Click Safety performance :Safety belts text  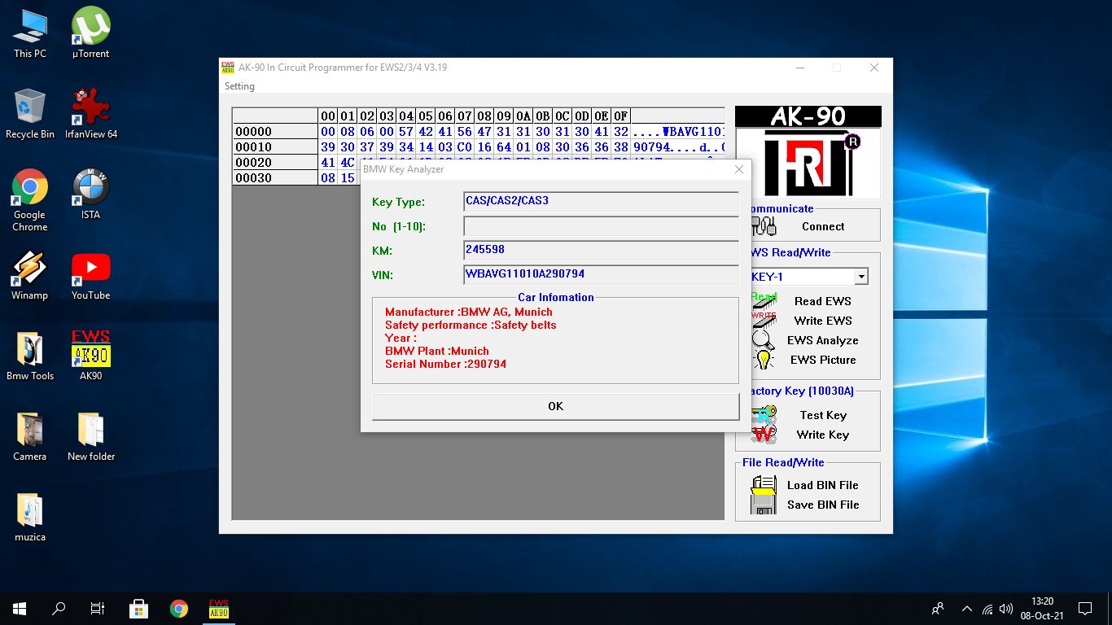pyautogui.click(x=471, y=325)
